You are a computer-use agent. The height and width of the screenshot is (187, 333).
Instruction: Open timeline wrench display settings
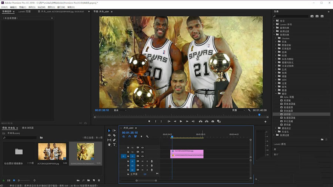[x=147, y=136]
